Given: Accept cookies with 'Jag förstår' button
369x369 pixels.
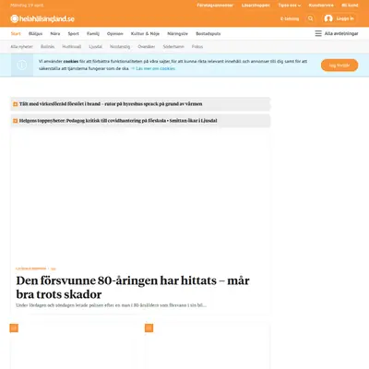Looking at the screenshot, I should click(339, 65).
